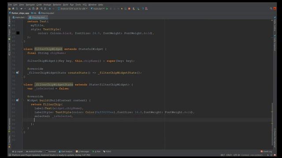Image resolution: width=282 pixels, height=158 pixels.
Task: Click the Replace toolbar icon
Action: (x=45, y=9)
